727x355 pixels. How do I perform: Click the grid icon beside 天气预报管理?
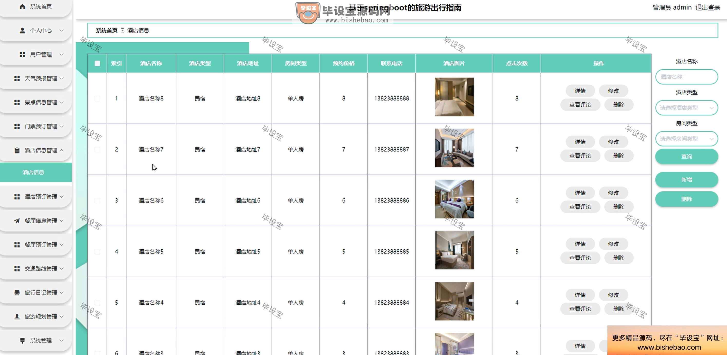point(17,78)
